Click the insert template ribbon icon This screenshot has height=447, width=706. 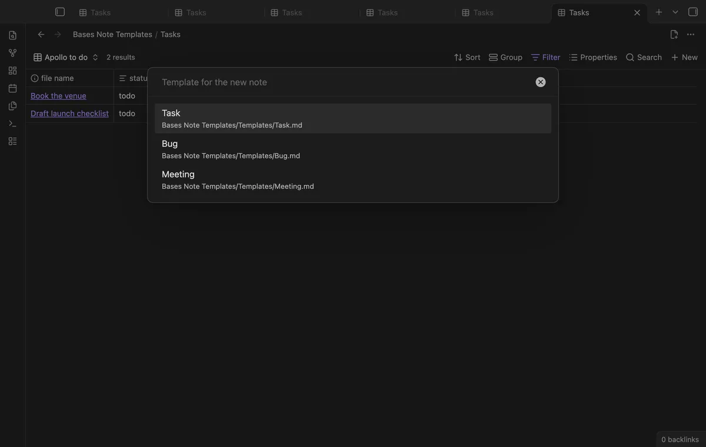[x=12, y=106]
